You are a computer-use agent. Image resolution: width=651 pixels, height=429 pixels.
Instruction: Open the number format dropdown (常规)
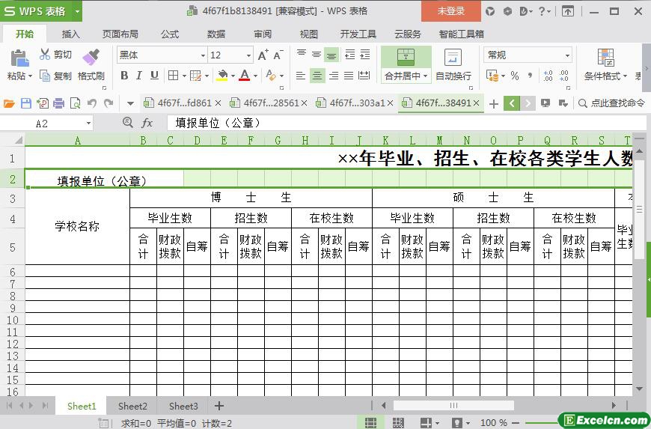pyautogui.click(x=567, y=55)
